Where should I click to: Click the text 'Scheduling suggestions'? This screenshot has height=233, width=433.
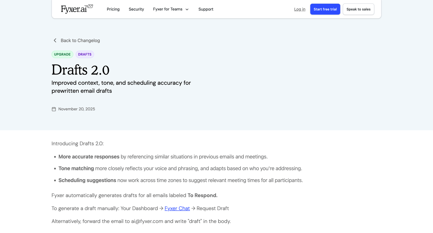click(x=87, y=180)
